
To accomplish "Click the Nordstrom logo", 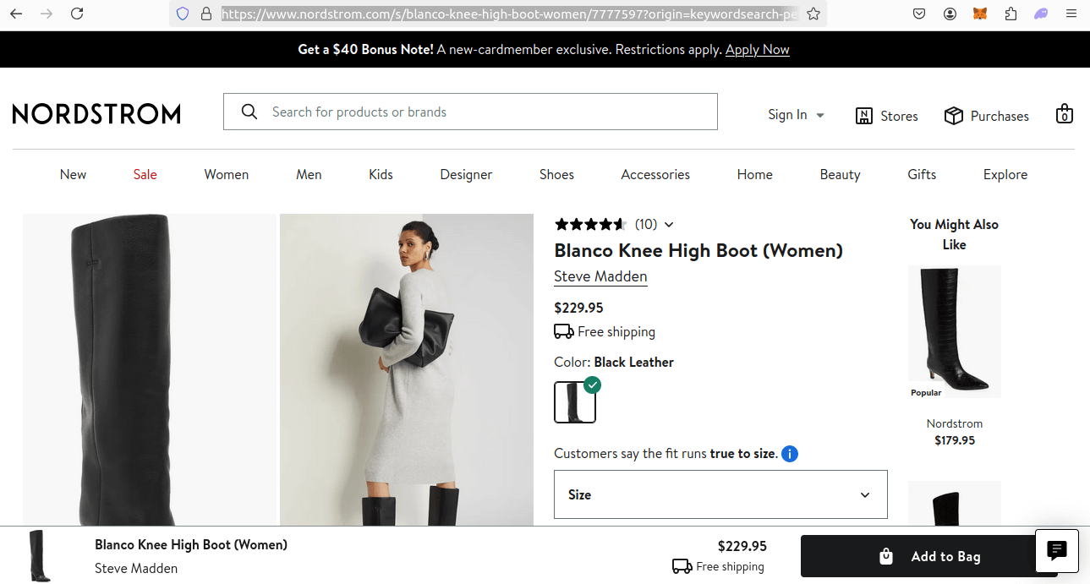I will click(96, 114).
